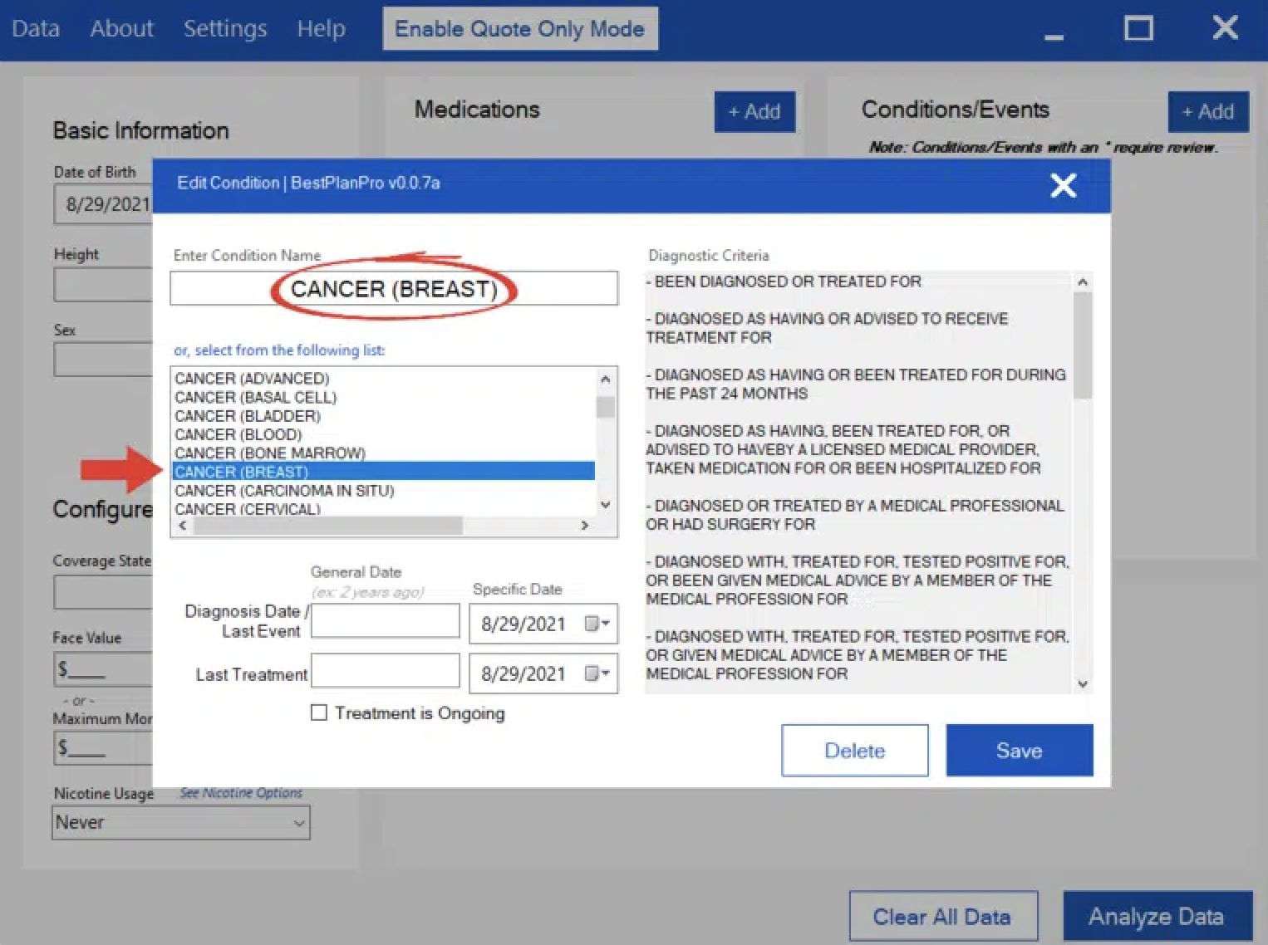Close the Edit Condition dialog

point(1063,185)
